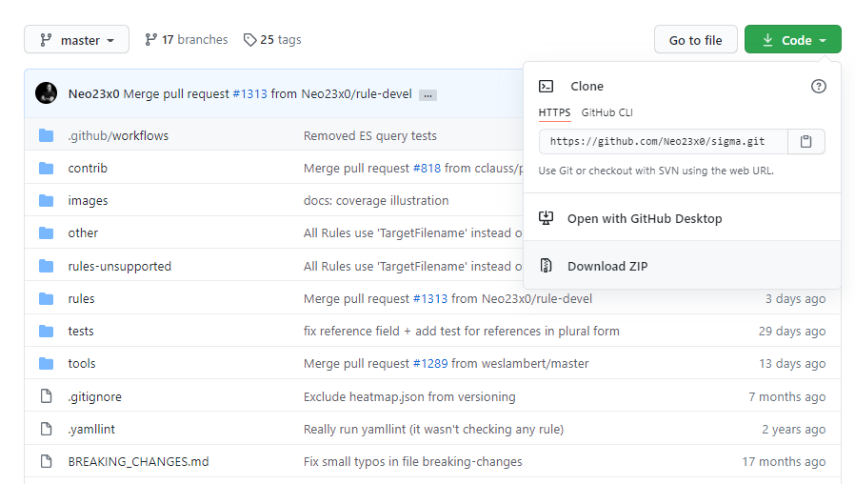Open the rules-unsupported folder
Viewport: 855px width, 484px height.
coord(119,266)
